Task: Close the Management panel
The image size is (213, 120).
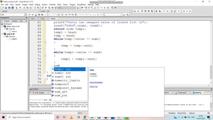Action: coord(27,18)
